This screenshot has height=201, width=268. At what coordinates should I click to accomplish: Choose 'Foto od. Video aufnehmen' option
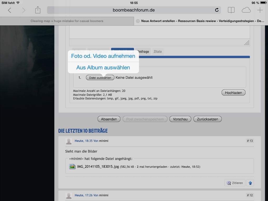pyautogui.click(x=103, y=56)
